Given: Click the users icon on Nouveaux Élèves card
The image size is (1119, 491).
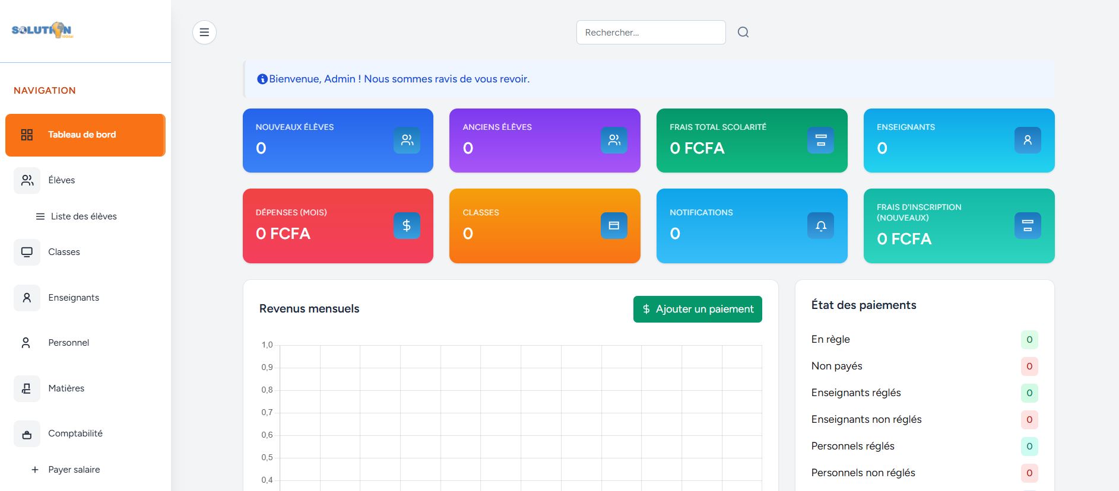Looking at the screenshot, I should pyautogui.click(x=407, y=141).
